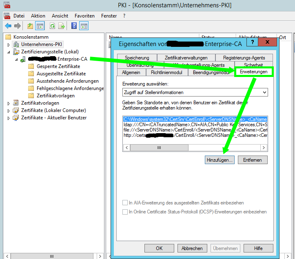
Task: Click the Hilfe button
Action: pyautogui.click(x=258, y=248)
